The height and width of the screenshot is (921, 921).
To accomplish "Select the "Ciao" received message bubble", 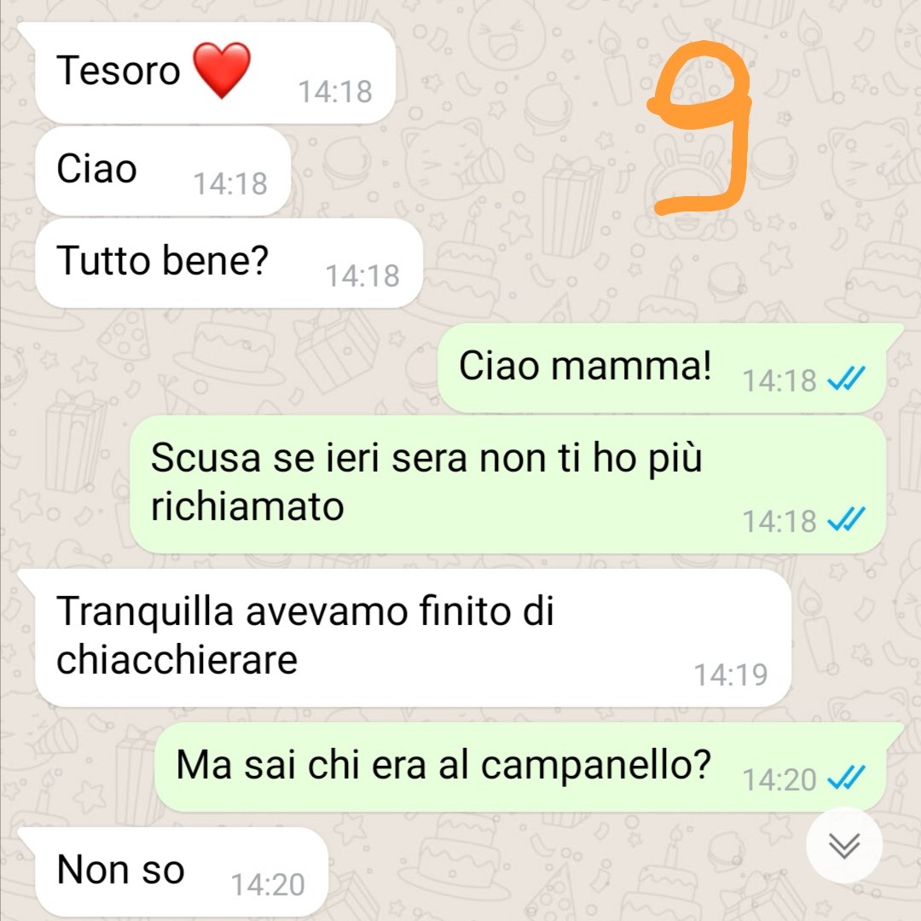I will coord(163,171).
